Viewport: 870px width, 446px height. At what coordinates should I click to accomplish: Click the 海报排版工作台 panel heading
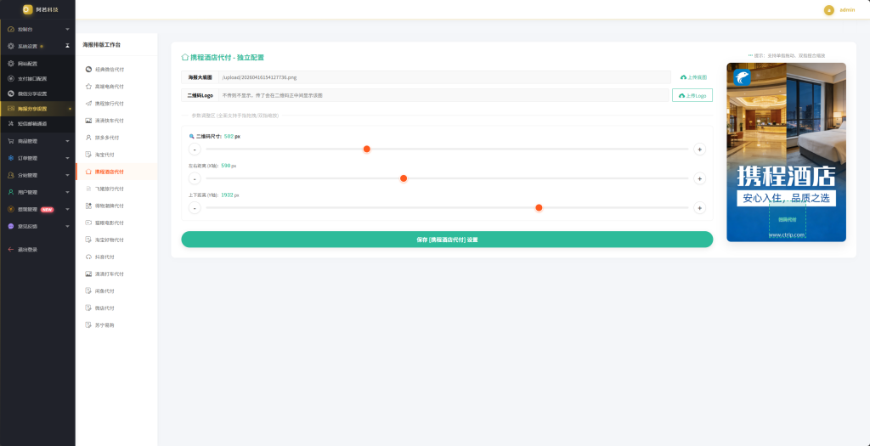tap(102, 44)
